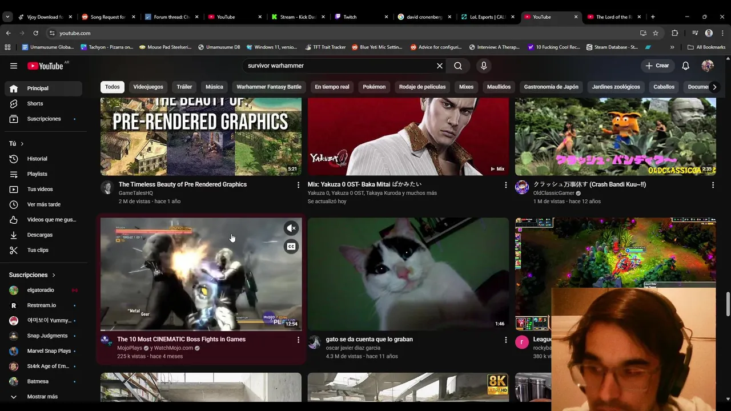The image size is (731, 411).
Task: Open the Chrome profile icon in the toolbar
Action: click(x=709, y=33)
